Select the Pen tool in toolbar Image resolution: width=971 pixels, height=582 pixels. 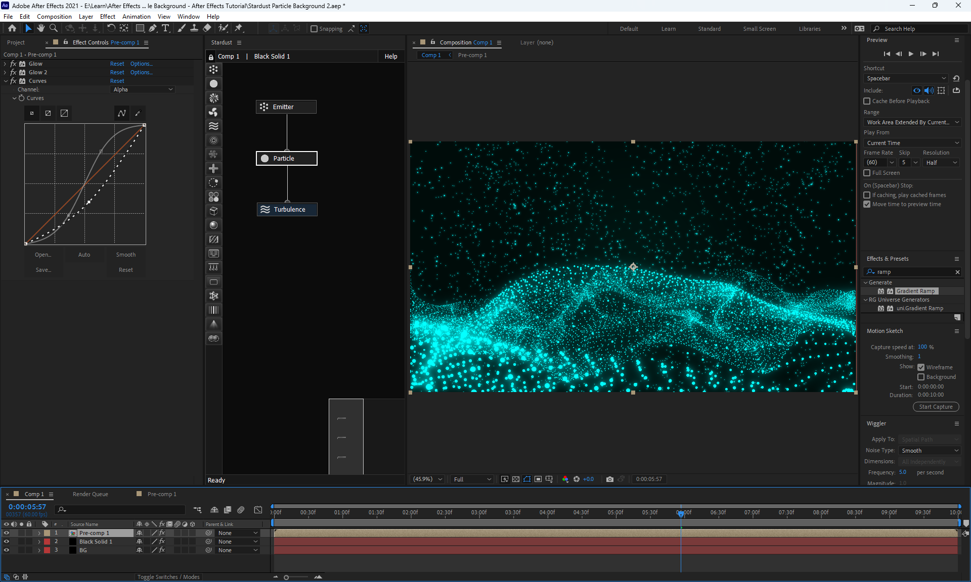tap(152, 28)
